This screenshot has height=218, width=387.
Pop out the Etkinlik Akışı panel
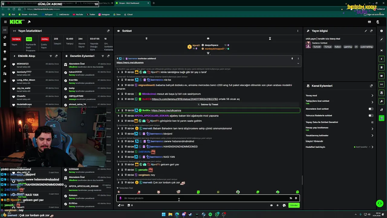[x=56, y=56]
